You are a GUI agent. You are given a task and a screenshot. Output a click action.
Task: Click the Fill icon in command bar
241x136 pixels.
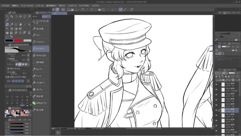pyautogui.click(x=99, y=10)
